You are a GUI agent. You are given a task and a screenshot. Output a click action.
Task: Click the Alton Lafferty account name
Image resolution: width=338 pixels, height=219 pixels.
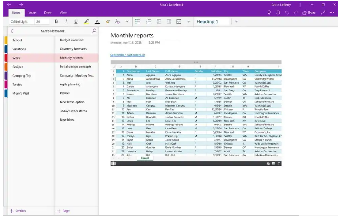pos(281,5)
